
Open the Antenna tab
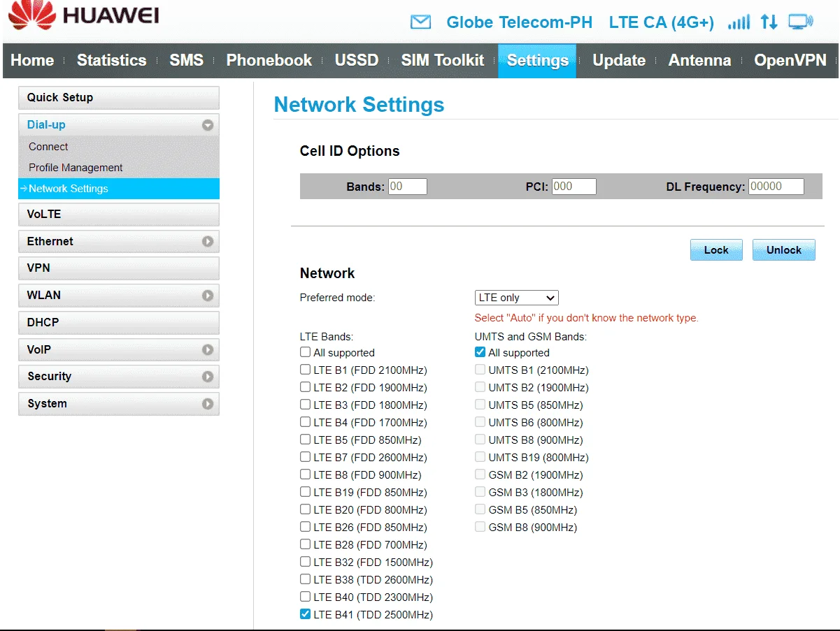[x=699, y=61]
